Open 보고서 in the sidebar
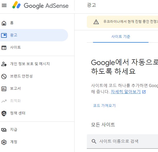The height and width of the screenshot is (152, 158). tap(15, 88)
